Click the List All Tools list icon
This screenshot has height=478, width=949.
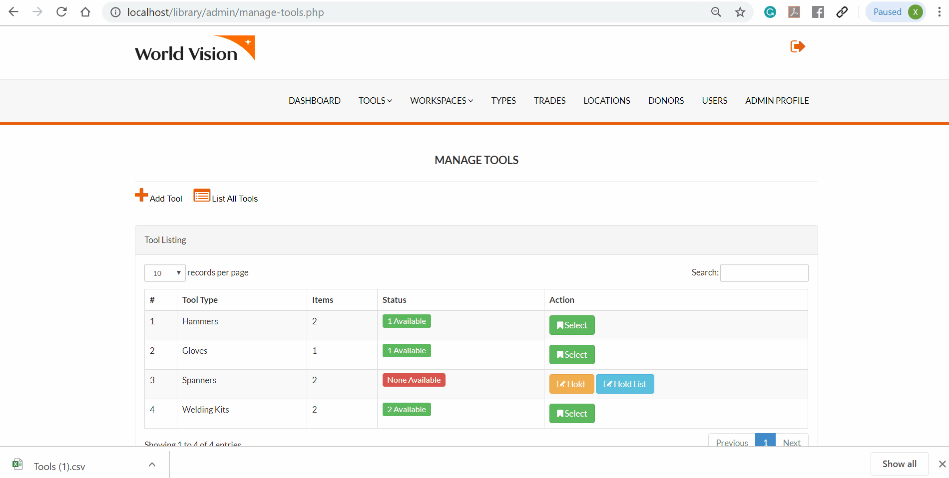pyautogui.click(x=202, y=195)
